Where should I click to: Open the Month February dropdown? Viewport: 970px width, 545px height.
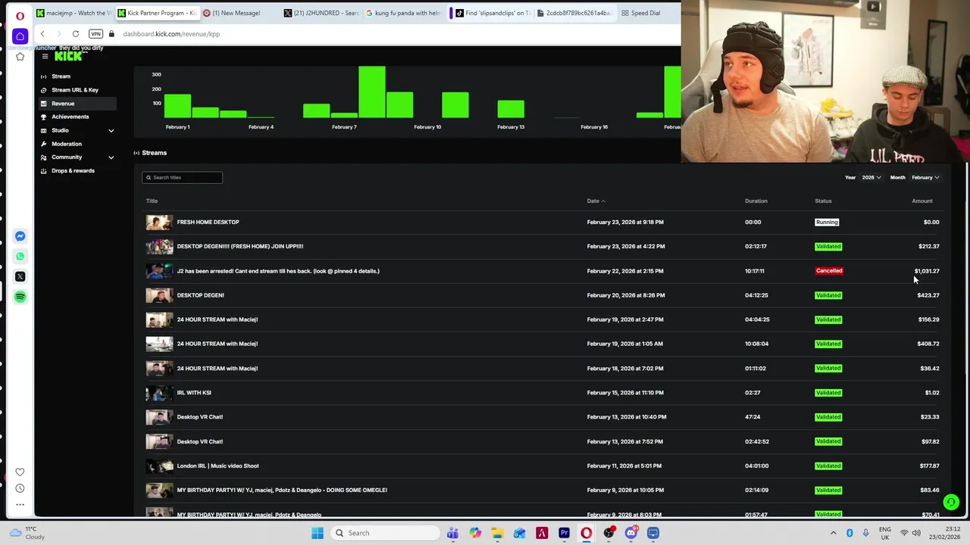pyautogui.click(x=925, y=177)
